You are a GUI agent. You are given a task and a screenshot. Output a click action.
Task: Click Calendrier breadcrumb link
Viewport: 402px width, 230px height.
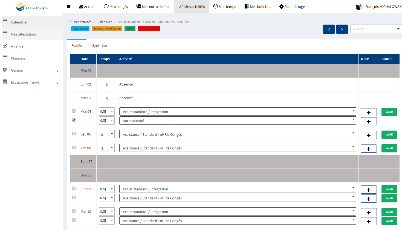coord(105,22)
